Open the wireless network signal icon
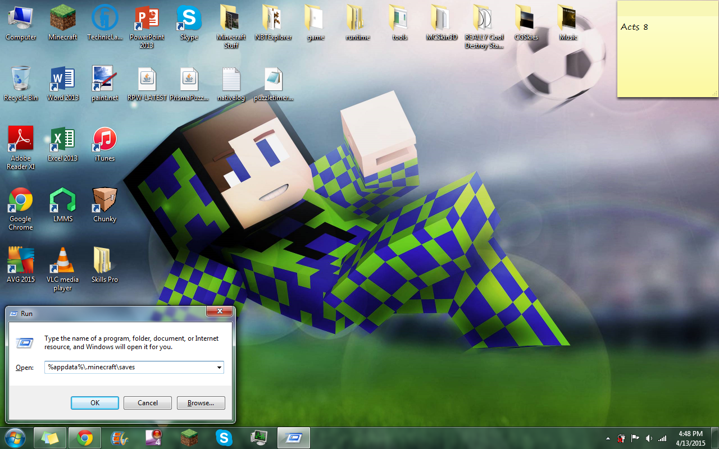Image resolution: width=719 pixels, height=449 pixels. pos(663,438)
